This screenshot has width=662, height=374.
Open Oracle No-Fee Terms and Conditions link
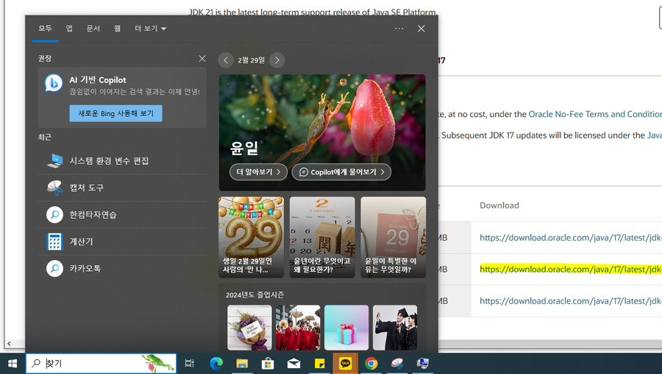coord(595,114)
